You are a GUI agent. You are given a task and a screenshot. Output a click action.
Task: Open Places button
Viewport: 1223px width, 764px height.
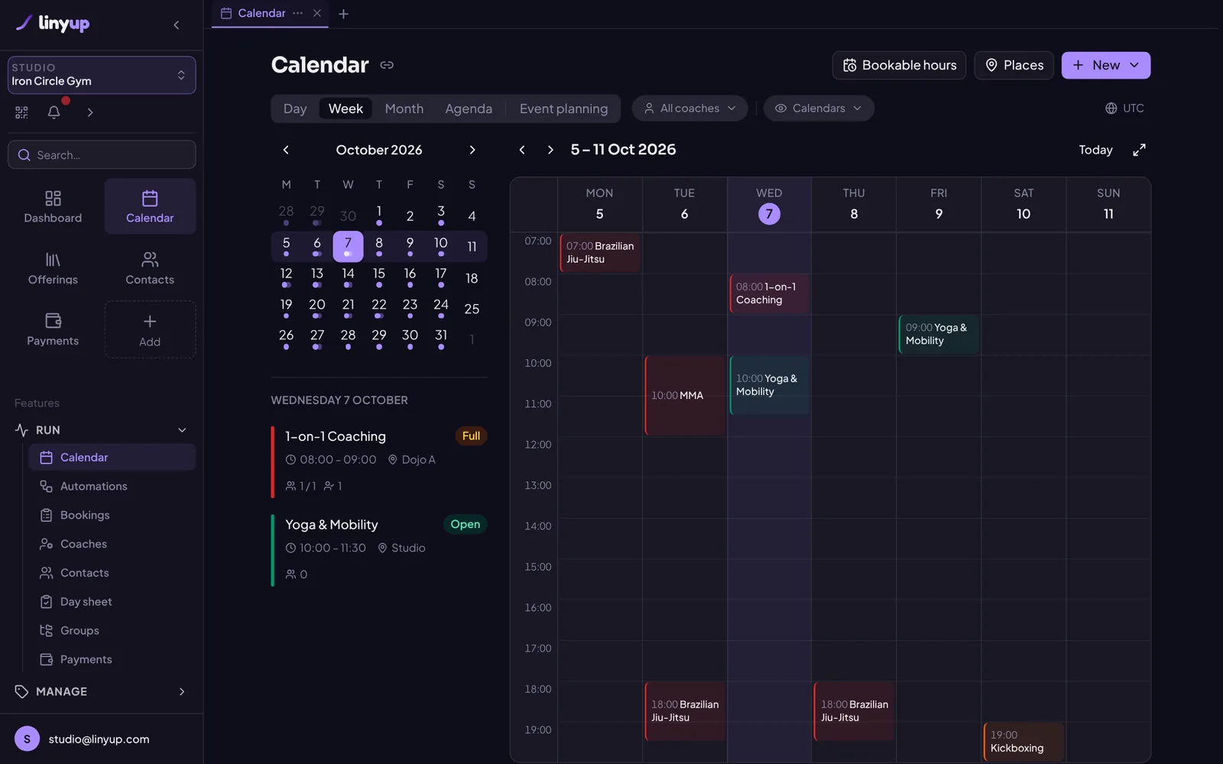pyautogui.click(x=1014, y=65)
